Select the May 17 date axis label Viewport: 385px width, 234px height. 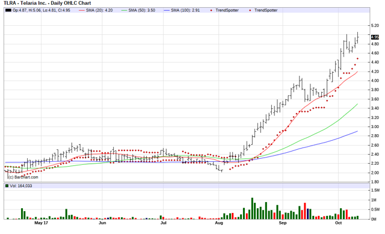click(42, 223)
